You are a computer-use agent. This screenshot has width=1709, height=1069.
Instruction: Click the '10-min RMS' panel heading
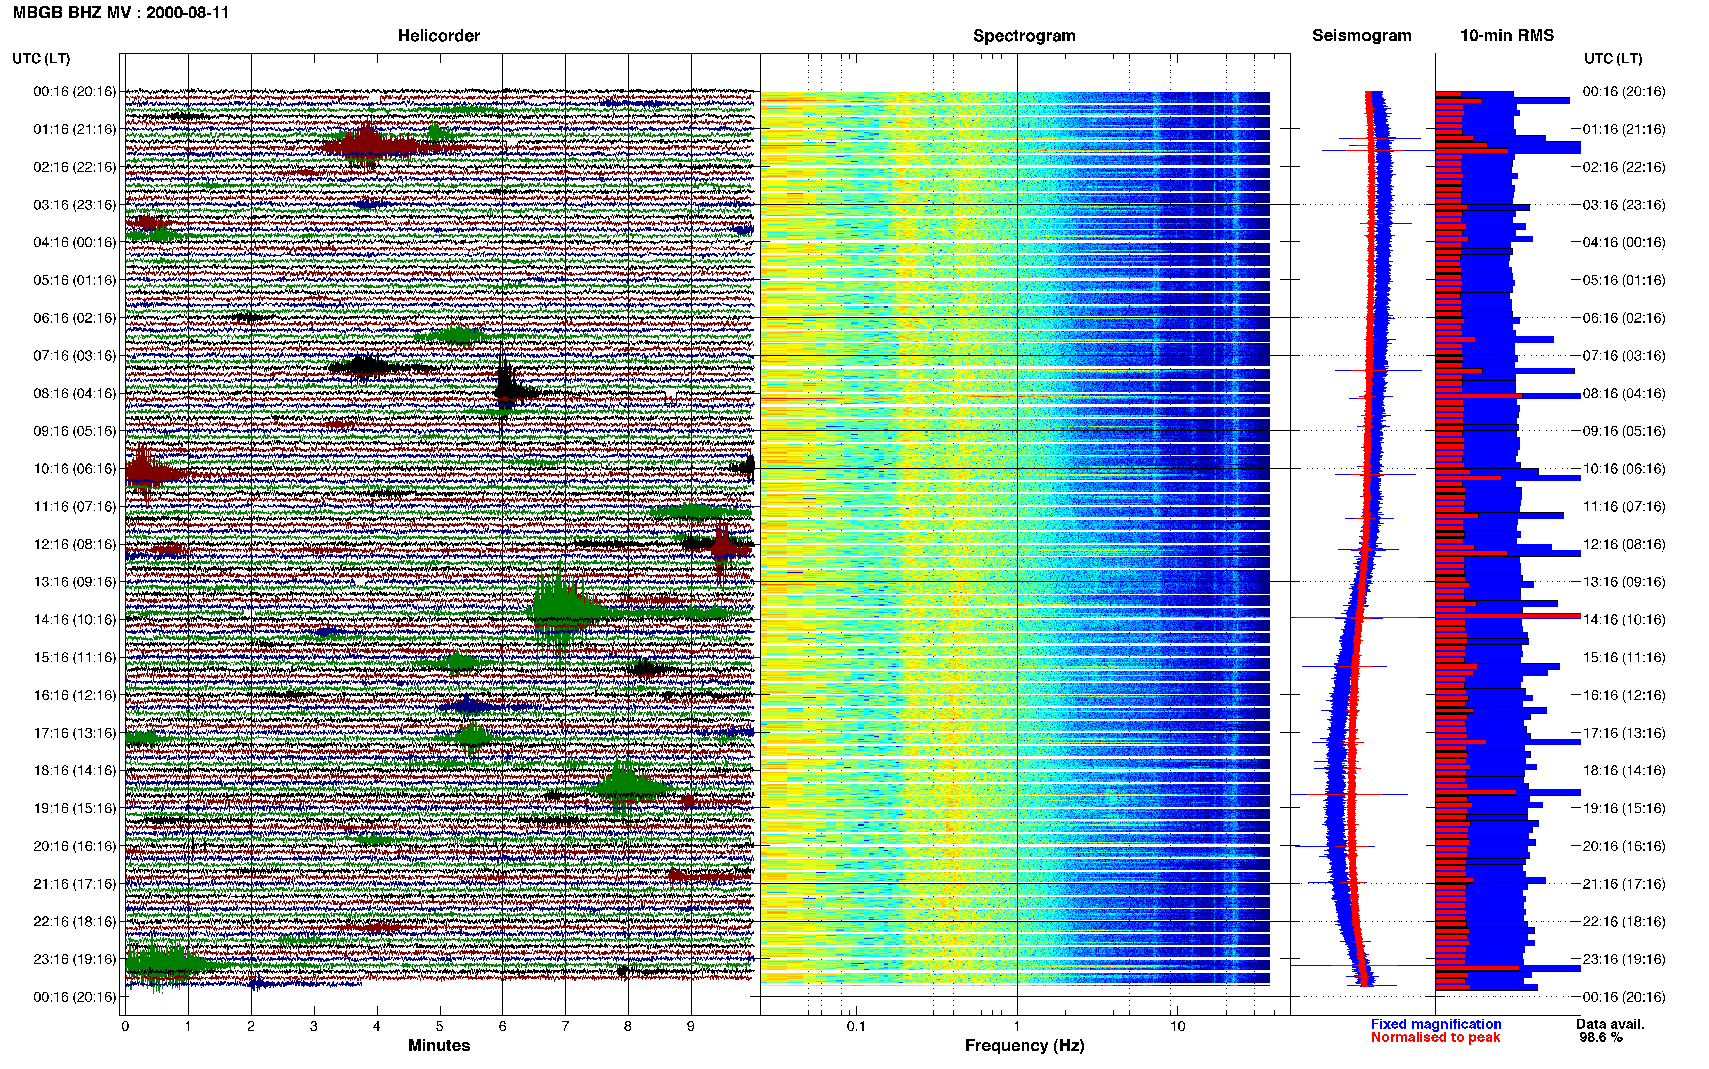(1507, 35)
